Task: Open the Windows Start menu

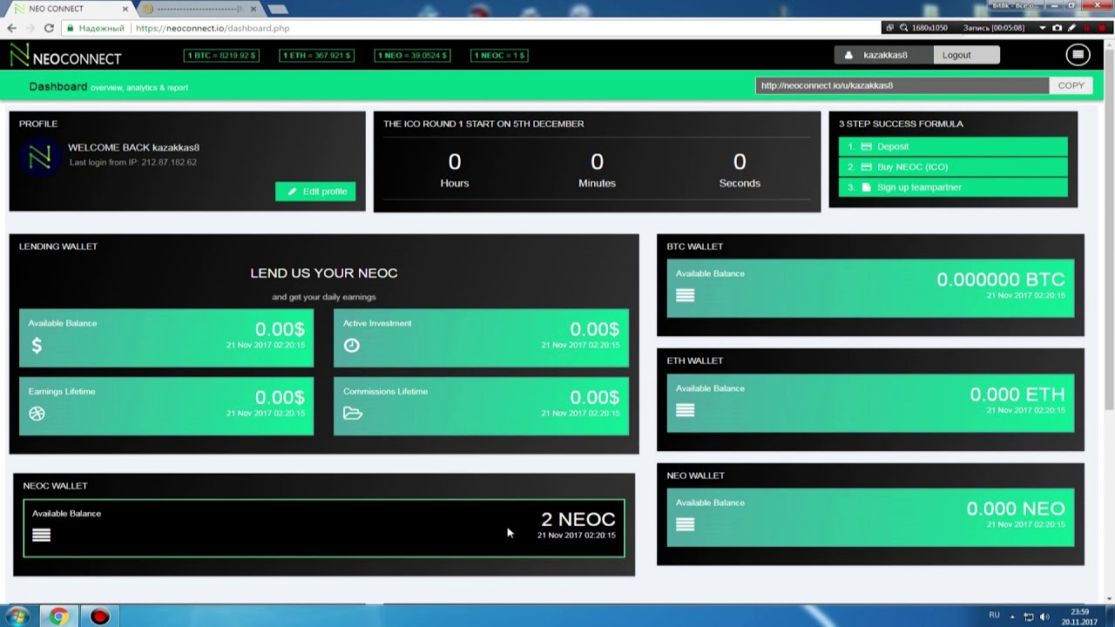Action: tap(17, 617)
